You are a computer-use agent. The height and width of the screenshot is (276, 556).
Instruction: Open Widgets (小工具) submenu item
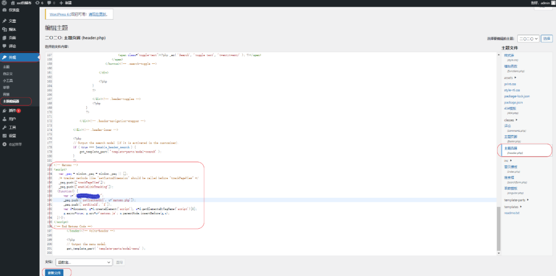[8, 80]
